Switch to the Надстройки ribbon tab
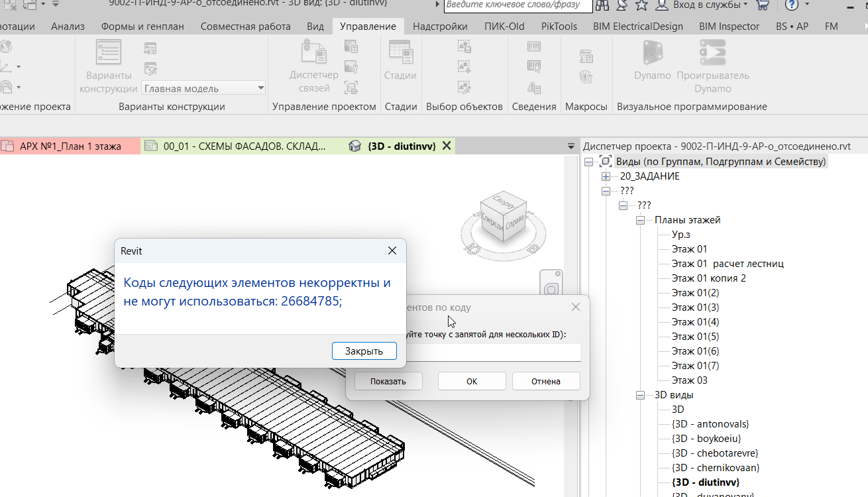Screen dimensions: 868x497 click(x=440, y=27)
